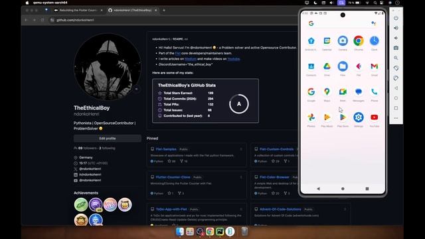This screenshot has width=425, height=239.
Task: Open the in/ndonkohenri LinkedIn link
Action: (90, 175)
